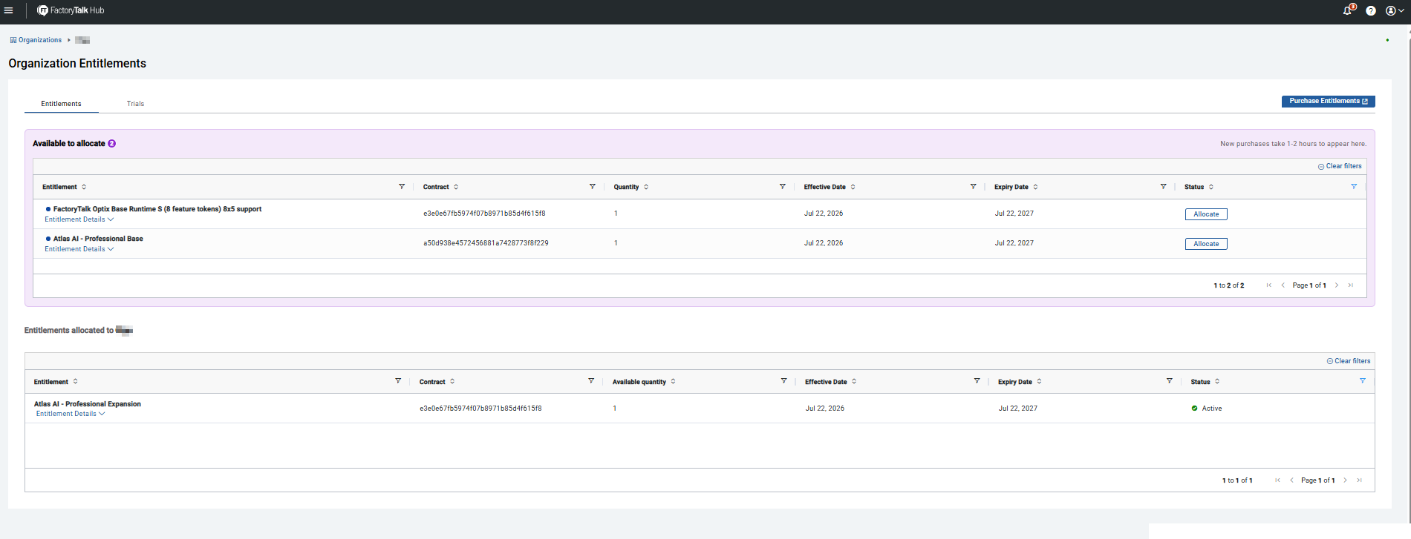This screenshot has width=1411, height=539.
Task: Filter Entitlement column in allocated entitlements table
Action: tap(398, 381)
